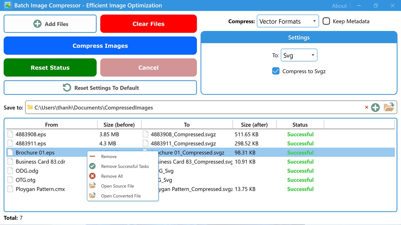401x225 pixels.
Task: Click the yellow folder icon in save path
Action: tap(30, 107)
